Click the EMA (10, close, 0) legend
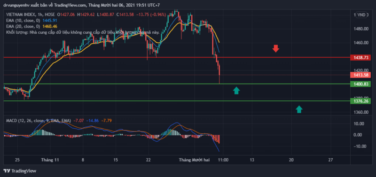Screen dimensions: 376x177 click(23, 20)
